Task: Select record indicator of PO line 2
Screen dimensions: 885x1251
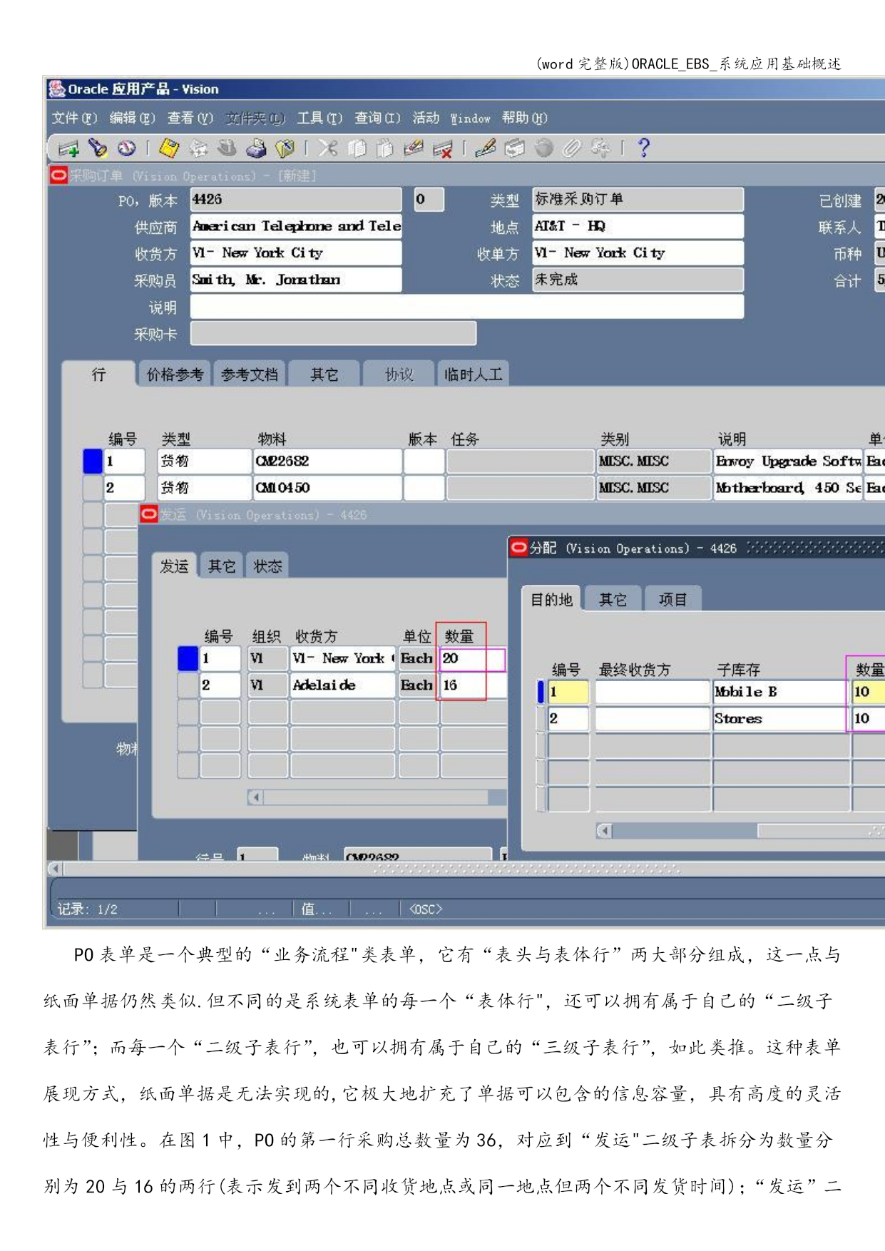Action: click(93, 488)
